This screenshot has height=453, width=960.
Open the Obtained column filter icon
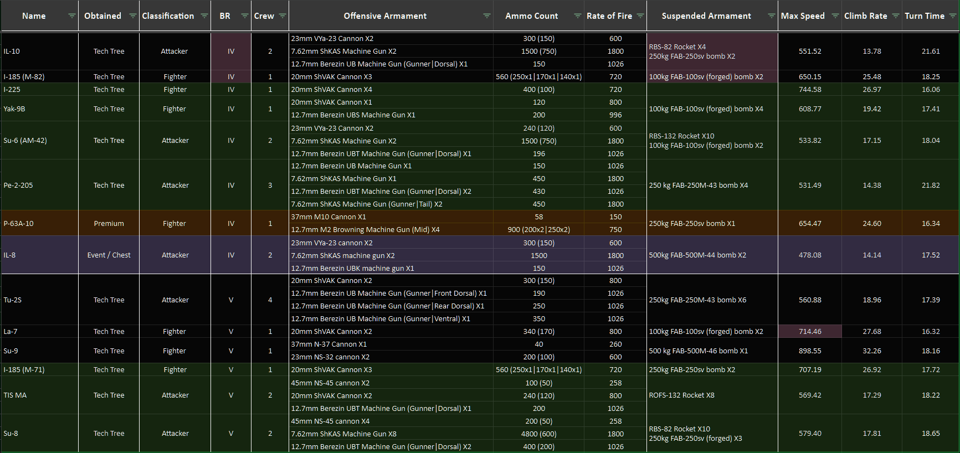click(x=132, y=16)
